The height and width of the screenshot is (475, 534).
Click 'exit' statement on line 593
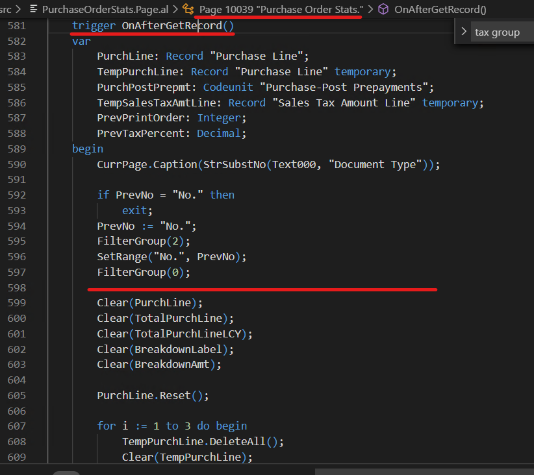click(134, 211)
